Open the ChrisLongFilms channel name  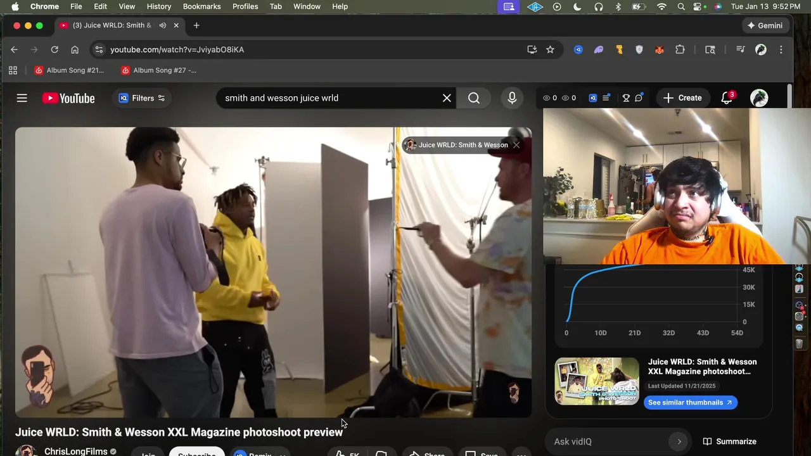(x=76, y=452)
